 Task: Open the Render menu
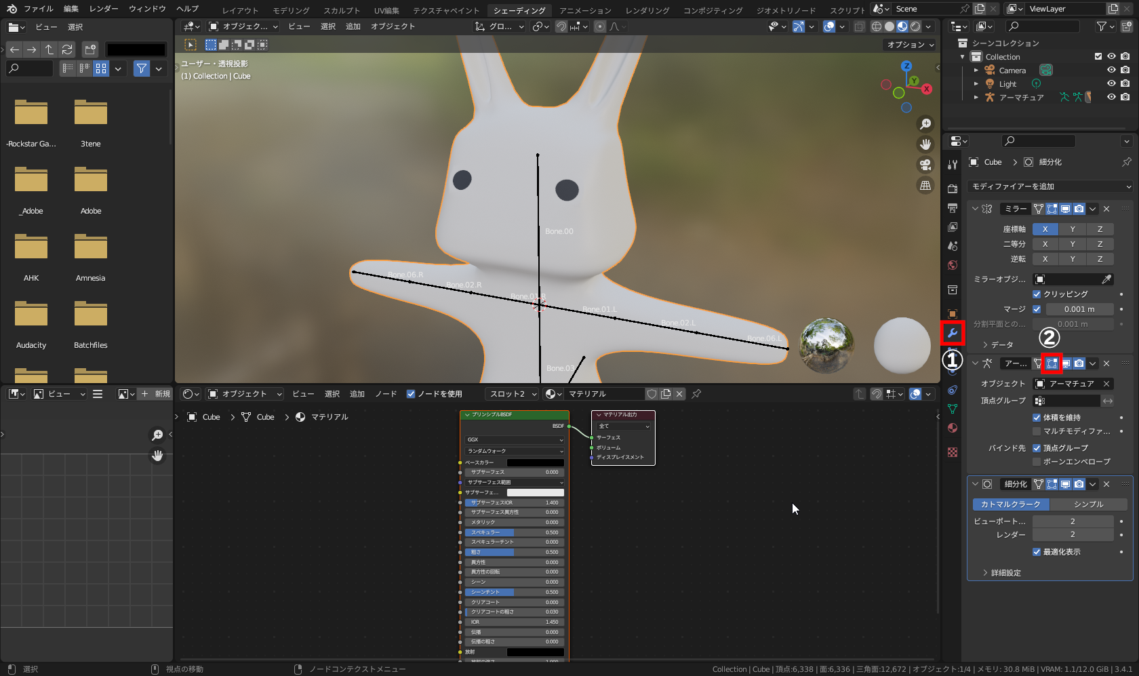[x=103, y=9]
